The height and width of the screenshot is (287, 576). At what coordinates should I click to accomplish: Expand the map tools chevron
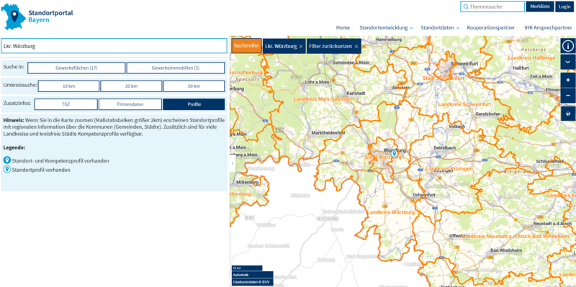[x=568, y=62]
